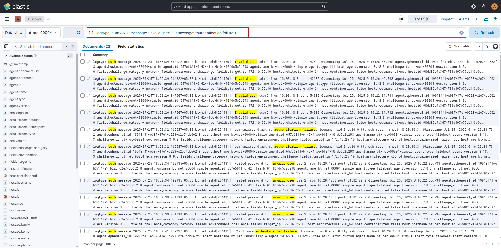Create a new Discover session with plus icon
This screenshot has height=248, width=501.
click(477, 19)
